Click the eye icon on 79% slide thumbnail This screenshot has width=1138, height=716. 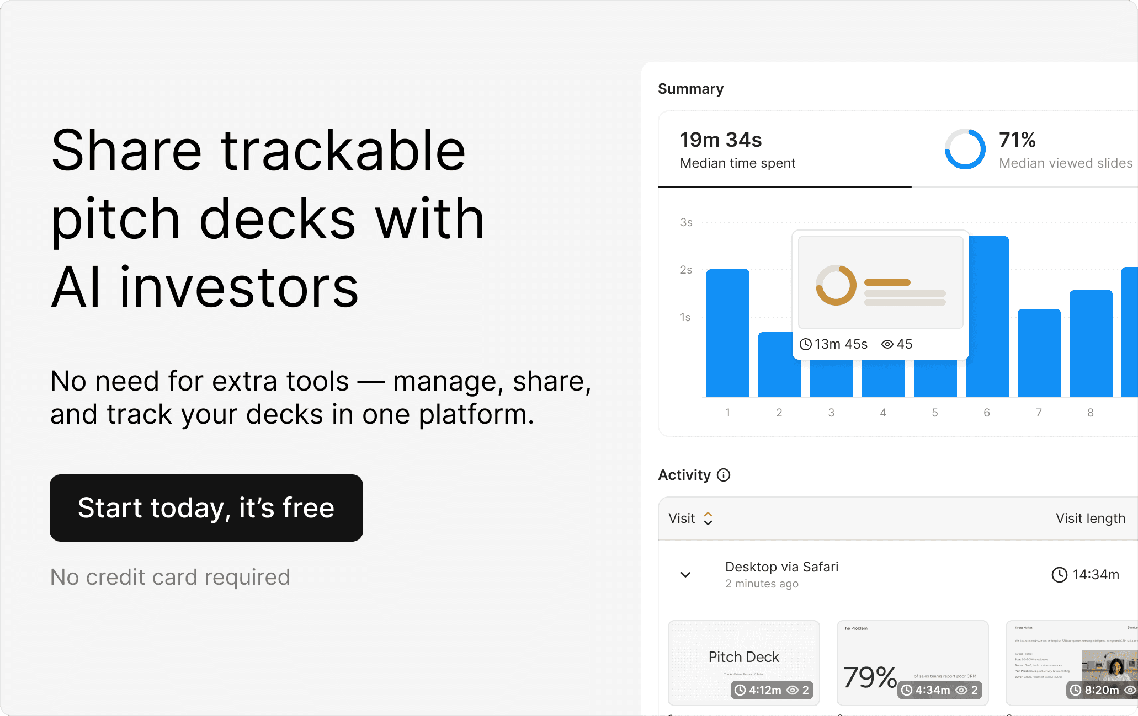coord(961,690)
